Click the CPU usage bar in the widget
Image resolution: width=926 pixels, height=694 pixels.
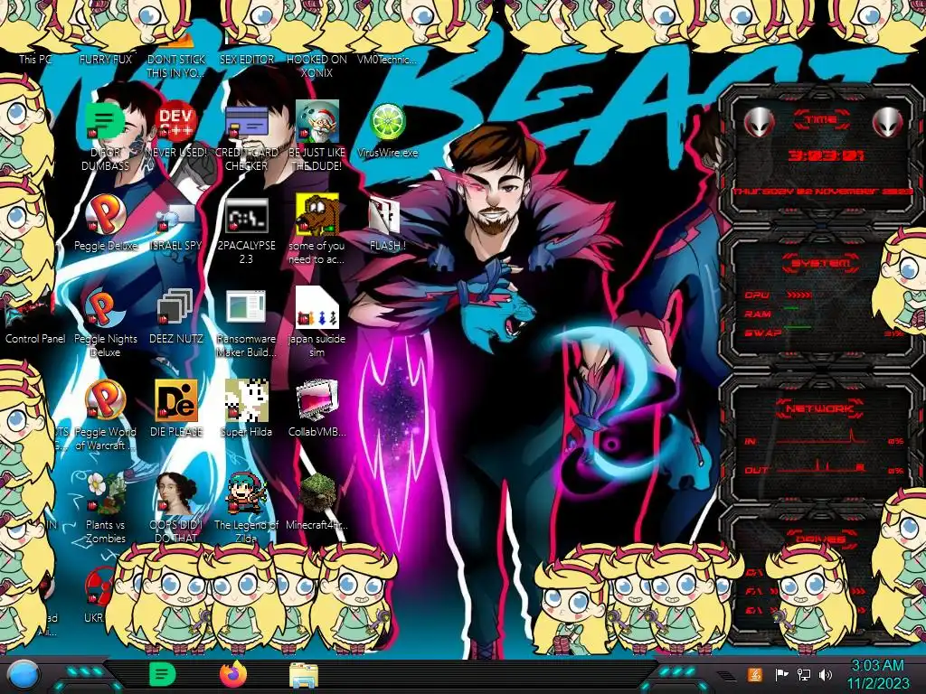(x=799, y=295)
